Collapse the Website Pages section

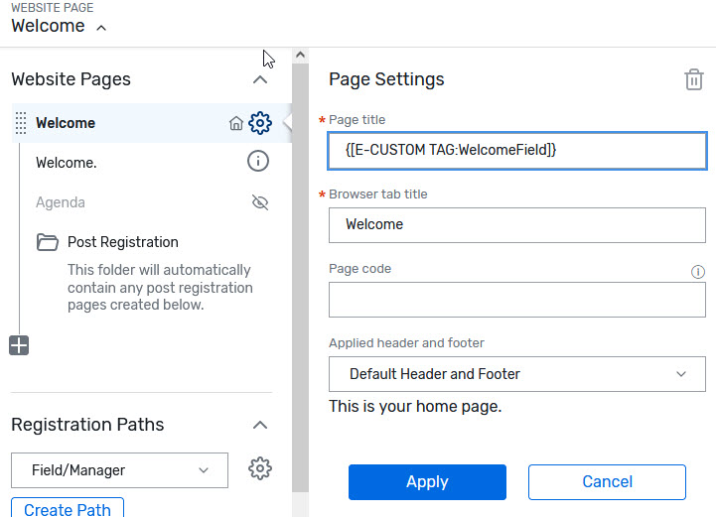[x=260, y=79]
